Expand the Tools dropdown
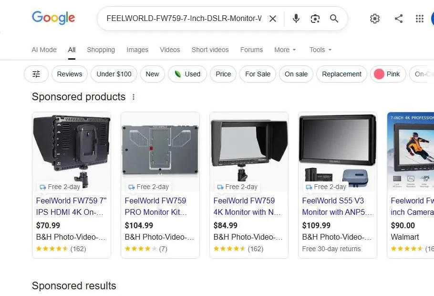This screenshot has width=434, height=296. [x=320, y=50]
